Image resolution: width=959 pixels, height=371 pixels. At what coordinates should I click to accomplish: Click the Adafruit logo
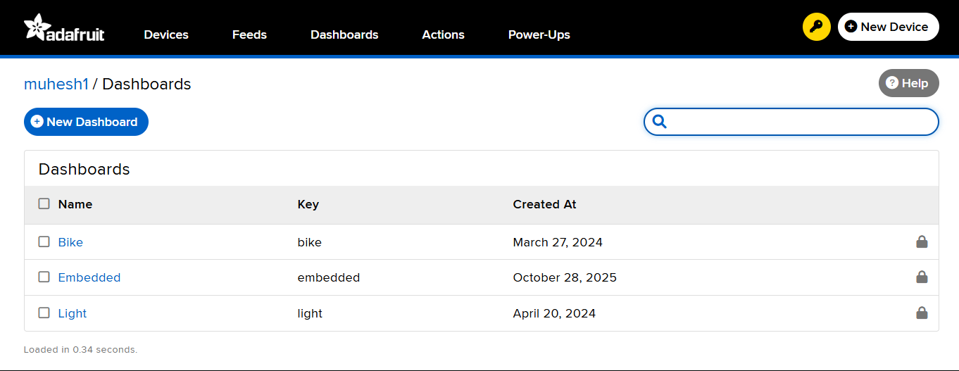pyautogui.click(x=64, y=28)
